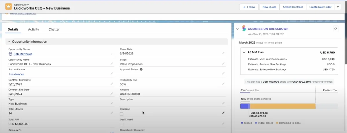This screenshot has height=133, width=347.
Task: Click the If deal closes legend item
Action: 264,123
